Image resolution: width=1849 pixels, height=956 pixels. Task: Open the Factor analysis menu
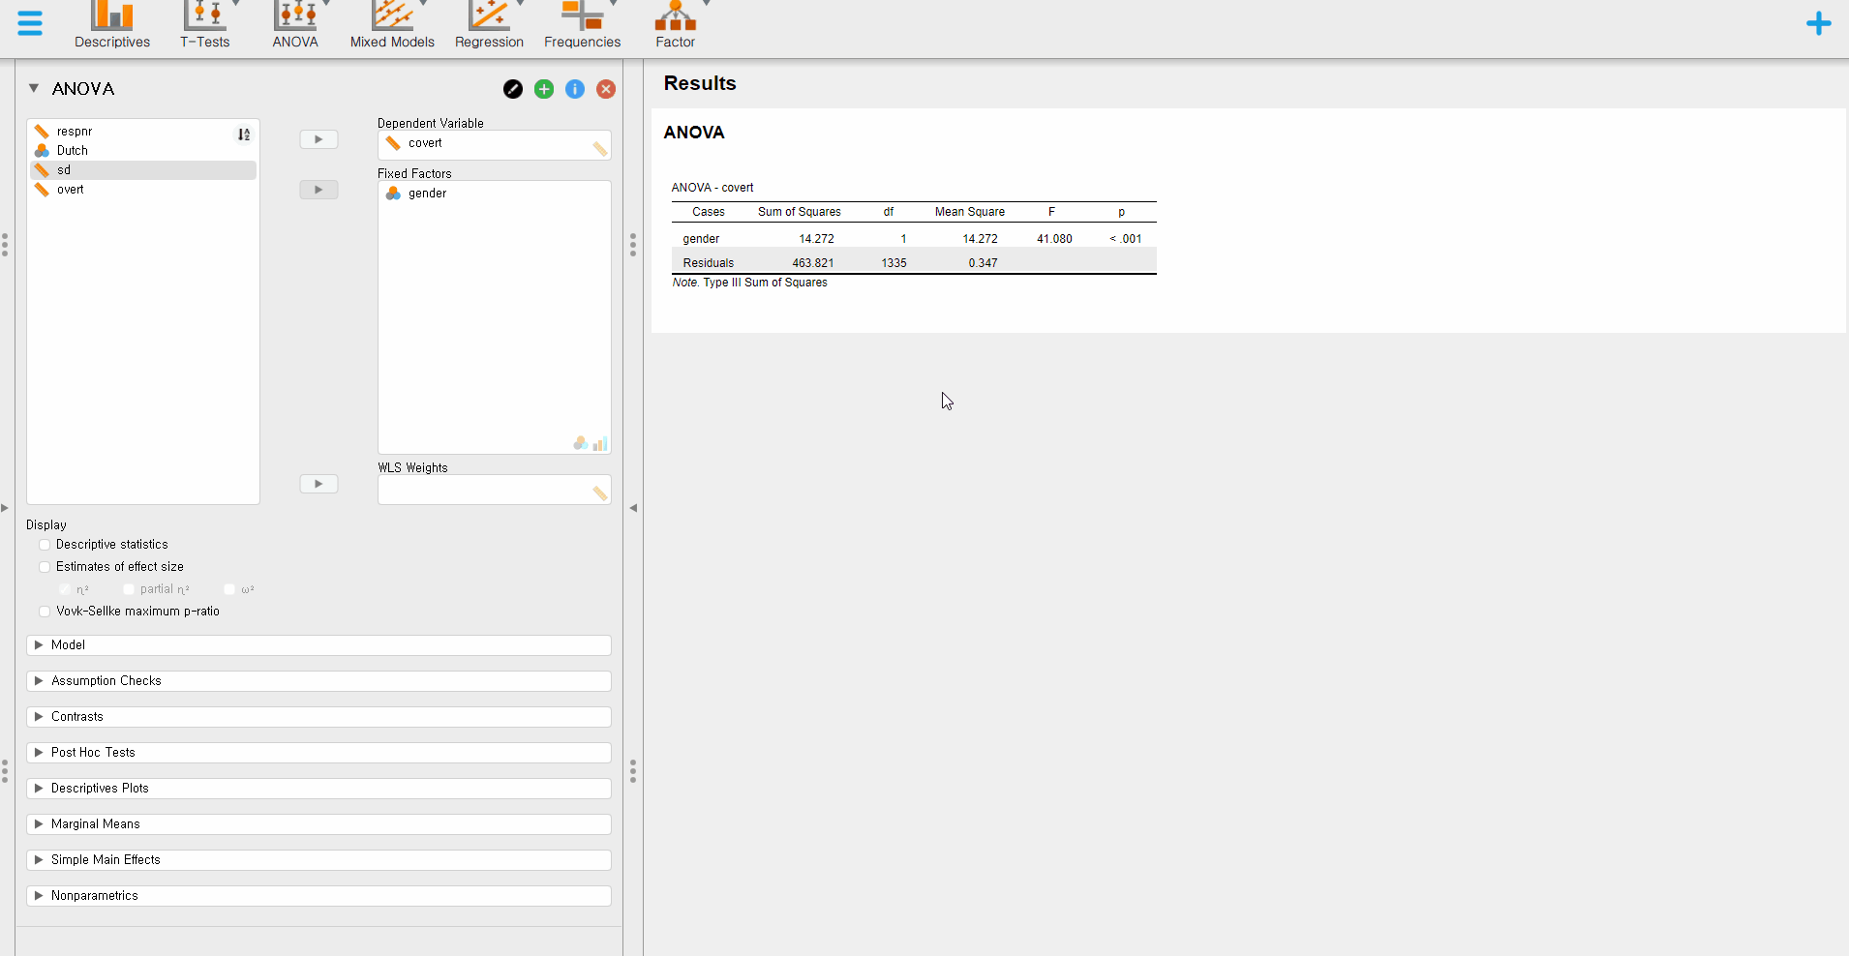pyautogui.click(x=675, y=25)
